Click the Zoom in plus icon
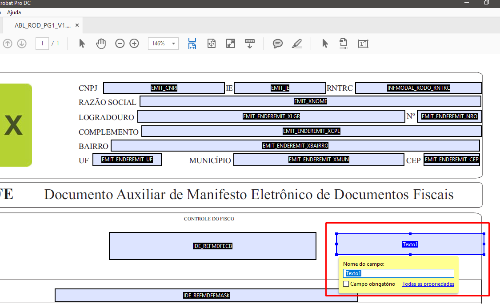 [134, 44]
